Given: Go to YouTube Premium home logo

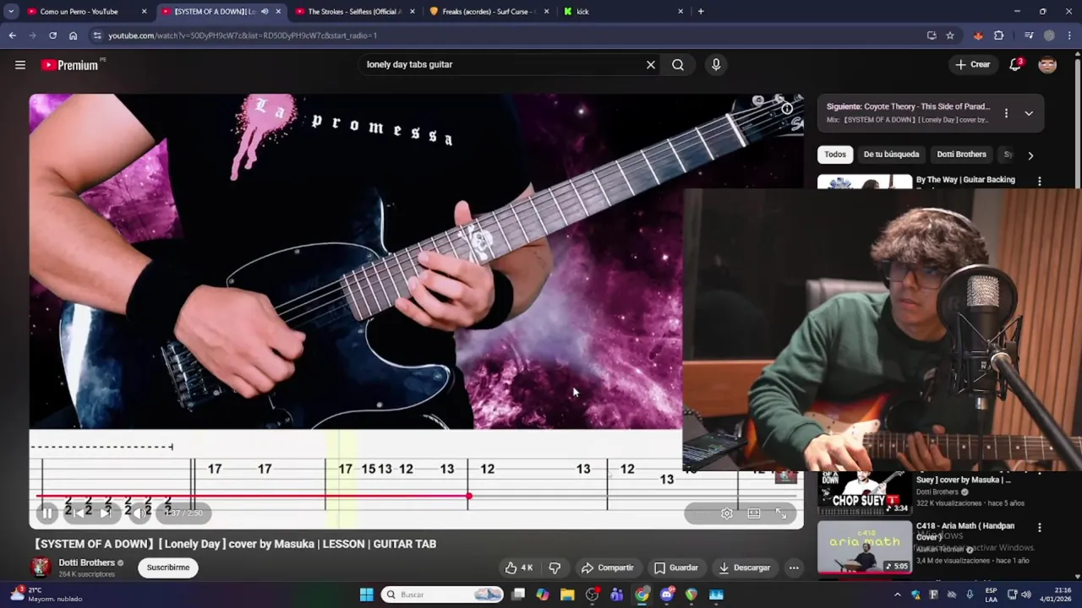Looking at the screenshot, I should [72, 65].
